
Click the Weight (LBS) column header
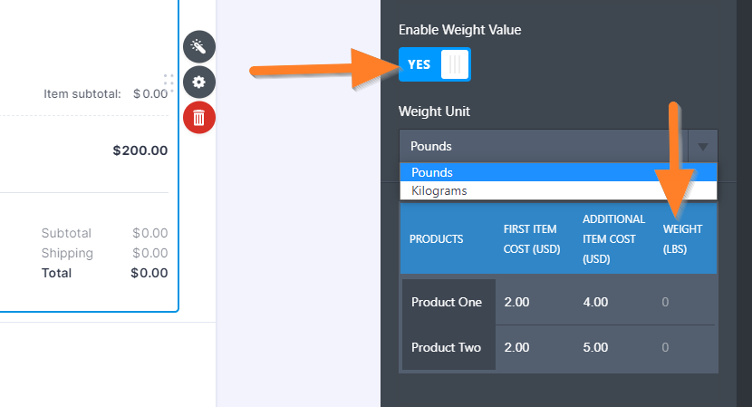click(x=682, y=239)
